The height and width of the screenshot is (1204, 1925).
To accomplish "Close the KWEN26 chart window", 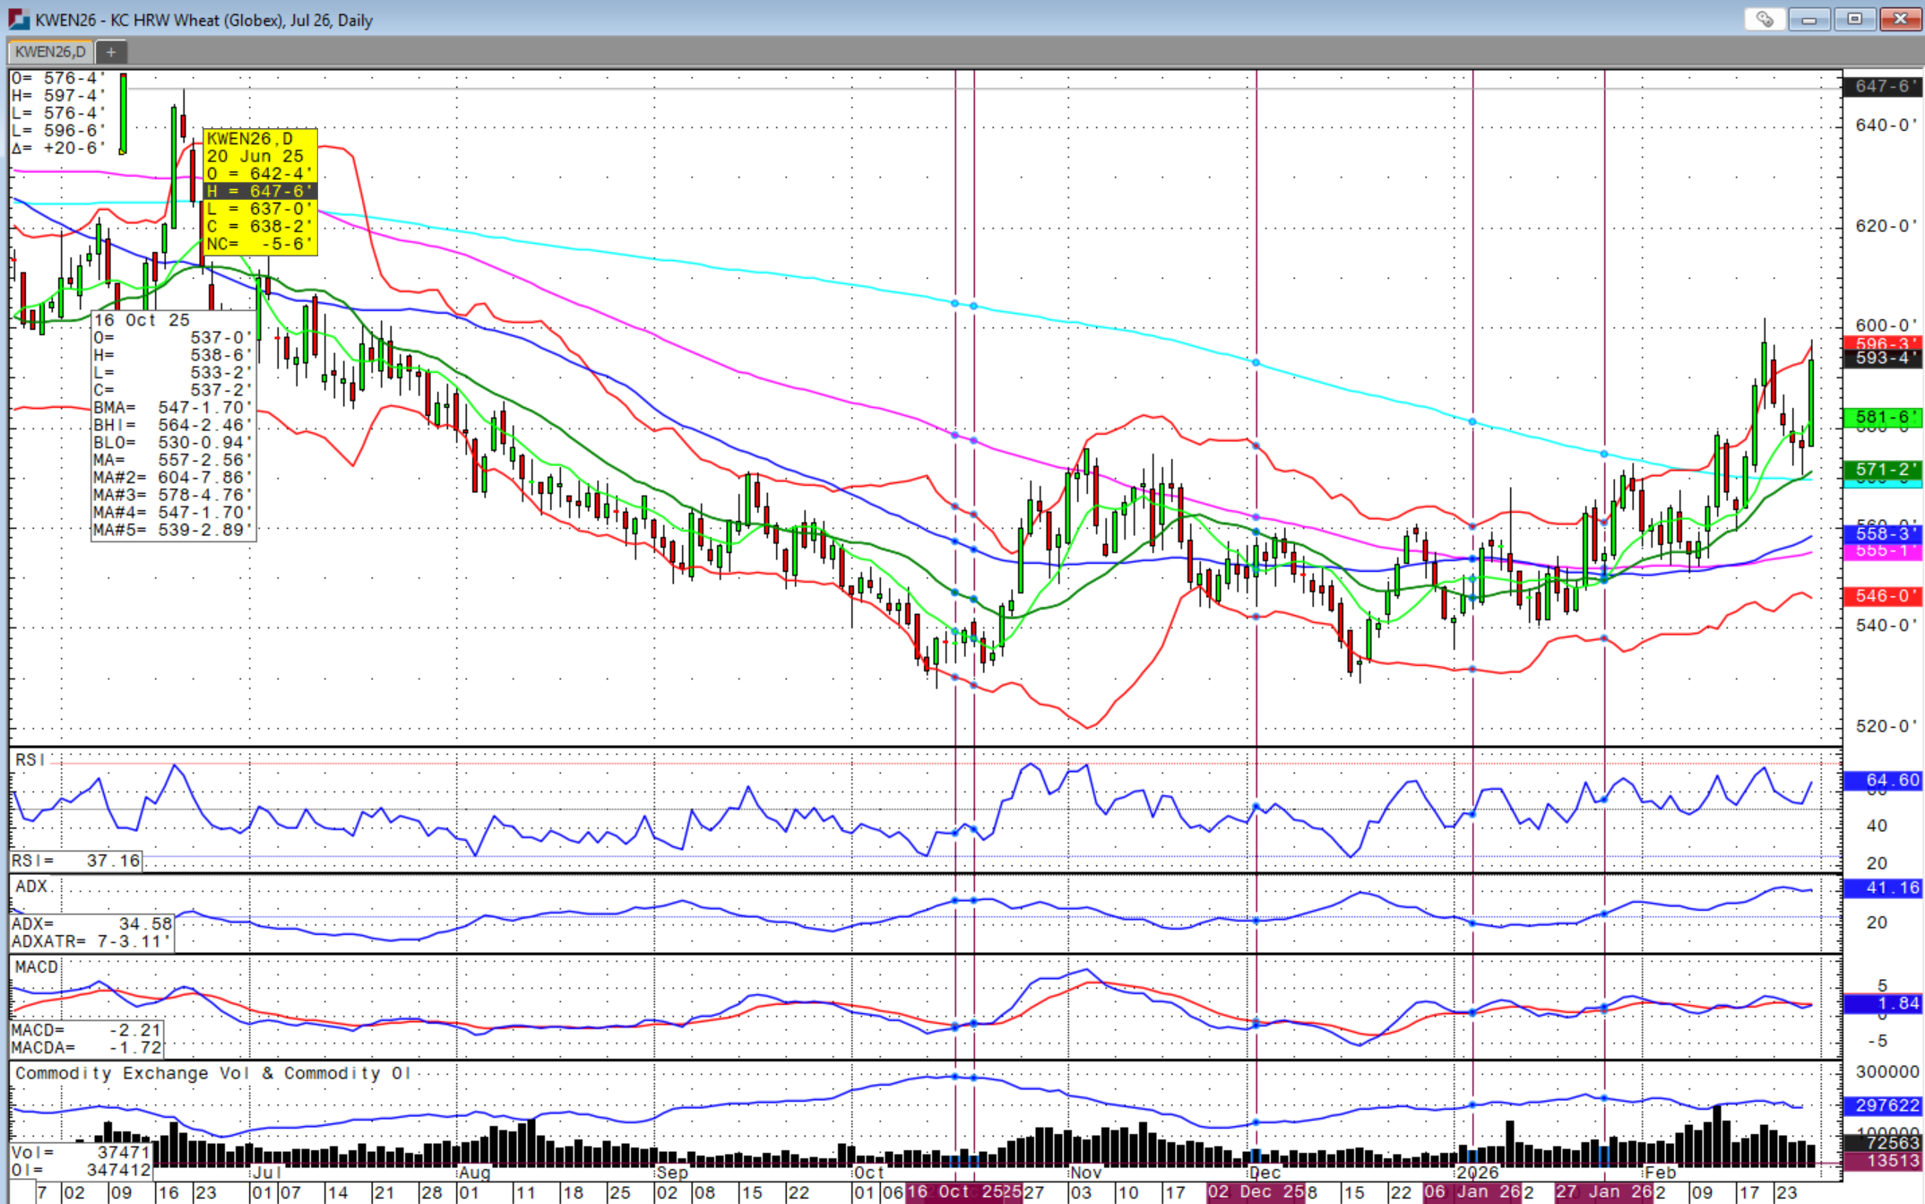I will (1899, 19).
